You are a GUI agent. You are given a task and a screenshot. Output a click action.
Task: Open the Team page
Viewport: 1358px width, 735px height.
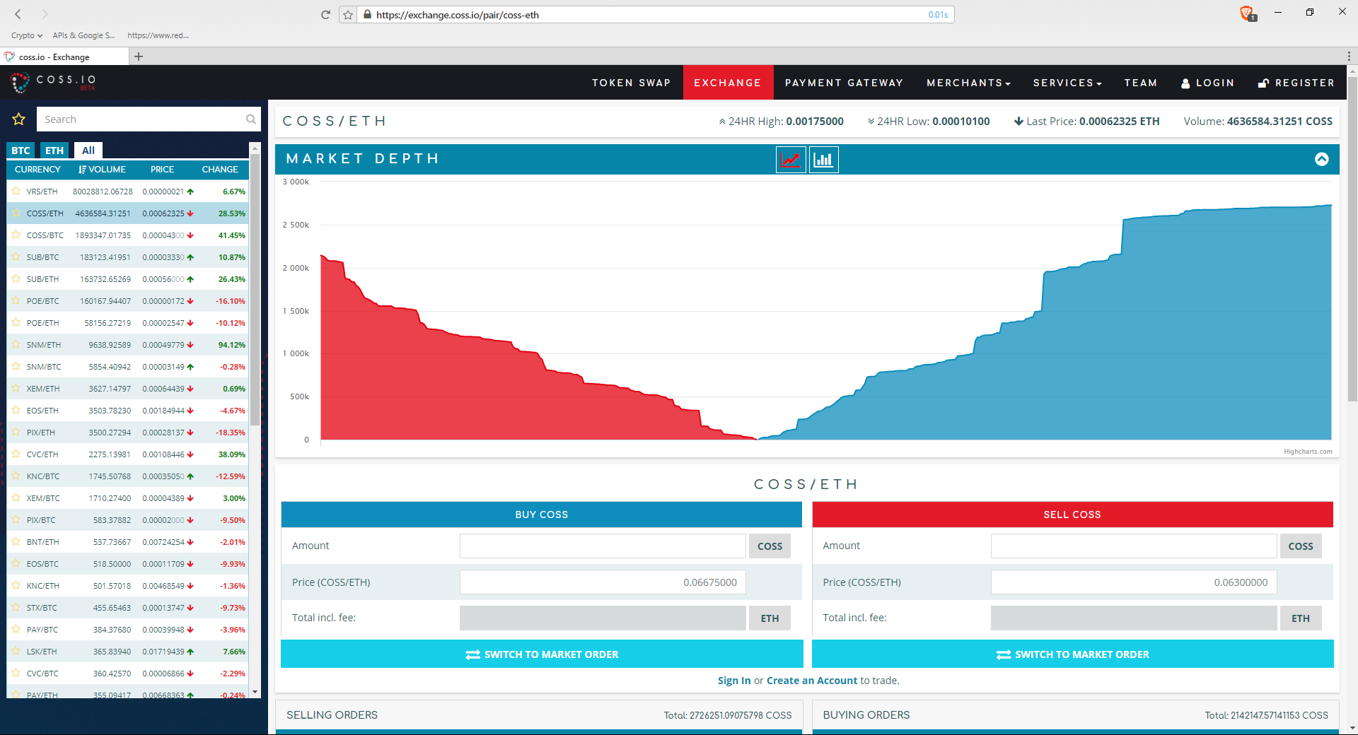click(x=1141, y=83)
